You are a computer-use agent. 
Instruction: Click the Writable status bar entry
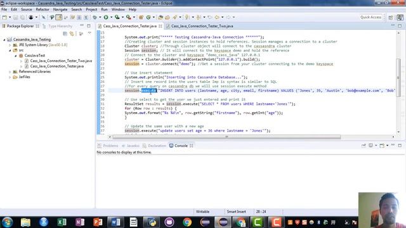pos(202,212)
